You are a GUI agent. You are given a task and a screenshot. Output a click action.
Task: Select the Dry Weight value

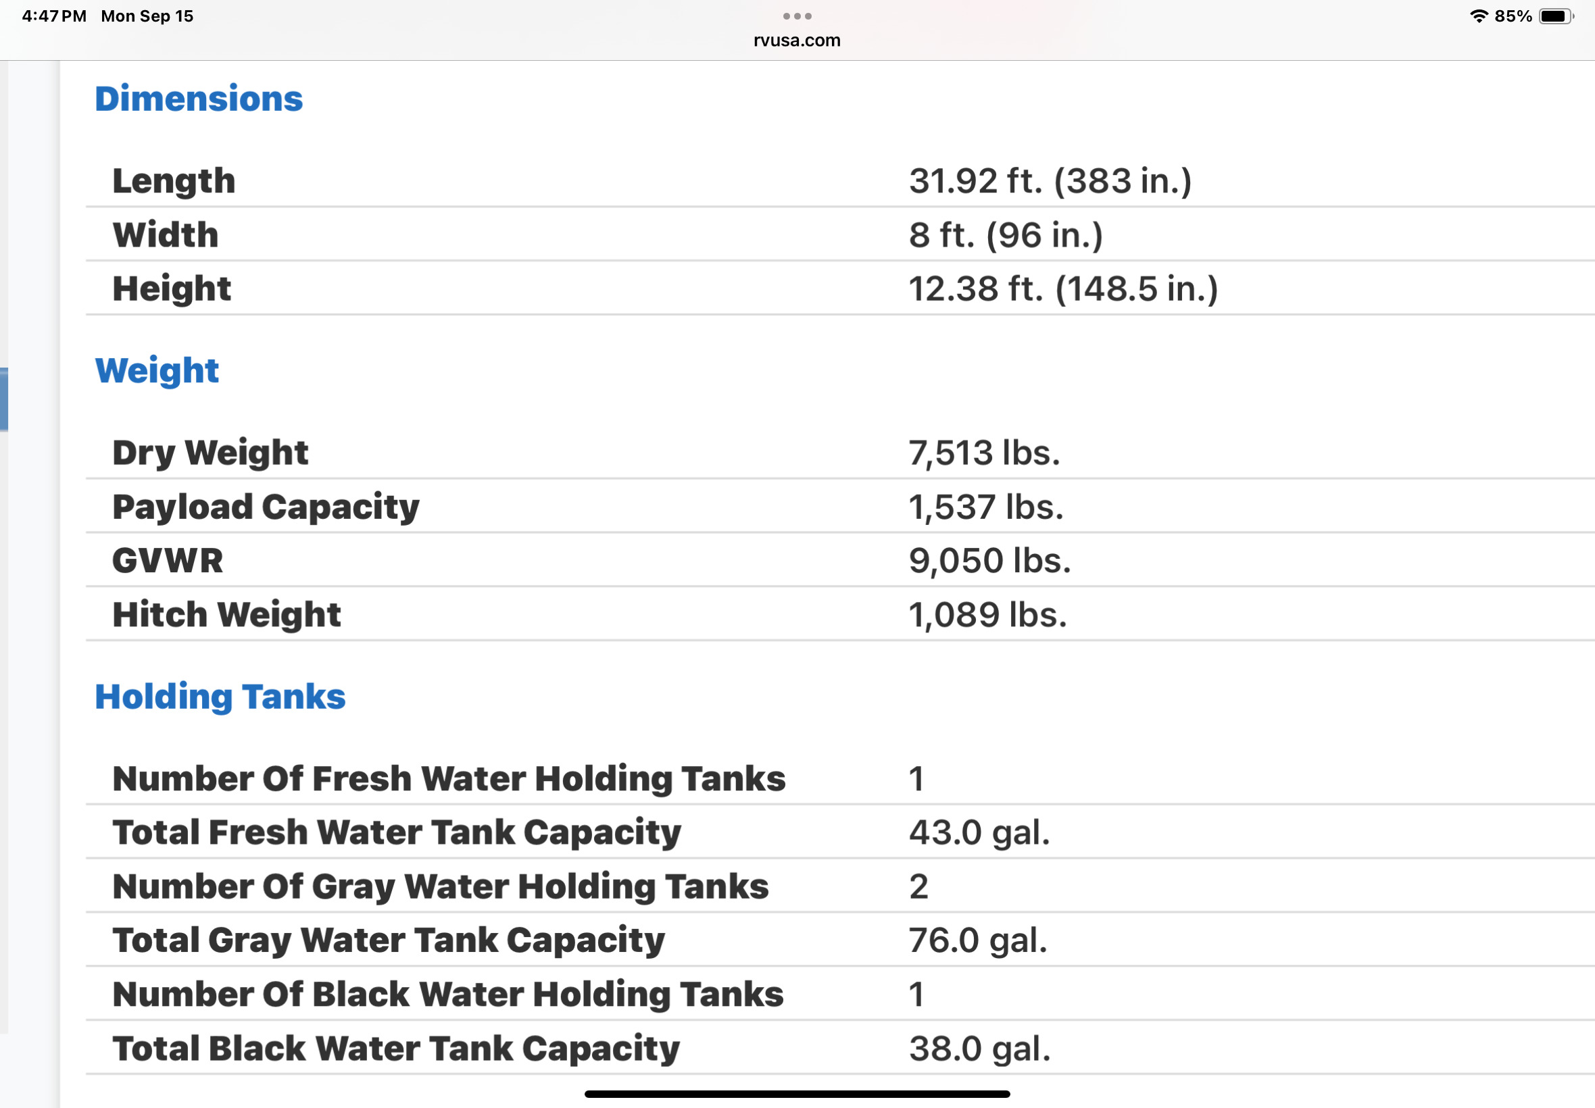[984, 453]
